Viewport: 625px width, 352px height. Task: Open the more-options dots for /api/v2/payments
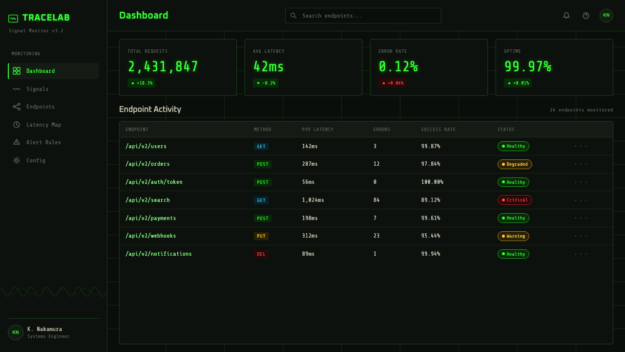(x=581, y=218)
